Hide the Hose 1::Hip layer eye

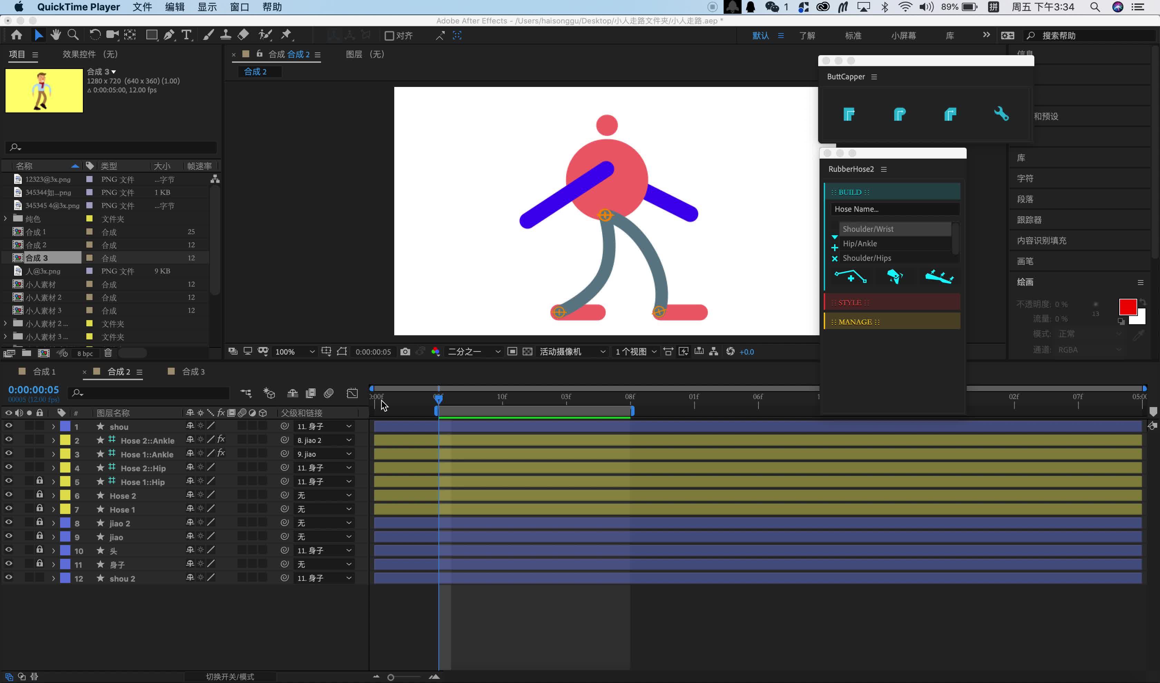pyautogui.click(x=8, y=482)
